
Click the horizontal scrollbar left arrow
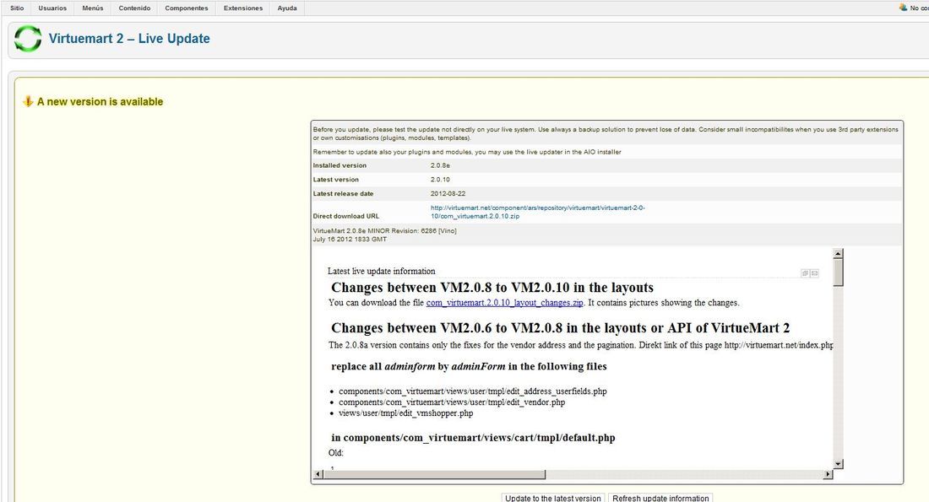318,474
